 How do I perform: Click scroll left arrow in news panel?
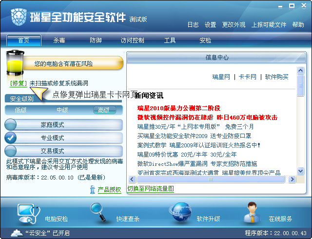click(x=132, y=179)
